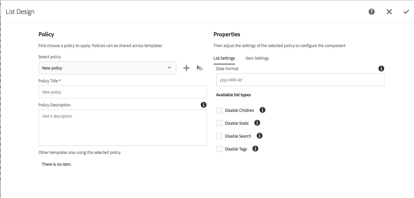Show info for Date Format field

click(x=381, y=68)
